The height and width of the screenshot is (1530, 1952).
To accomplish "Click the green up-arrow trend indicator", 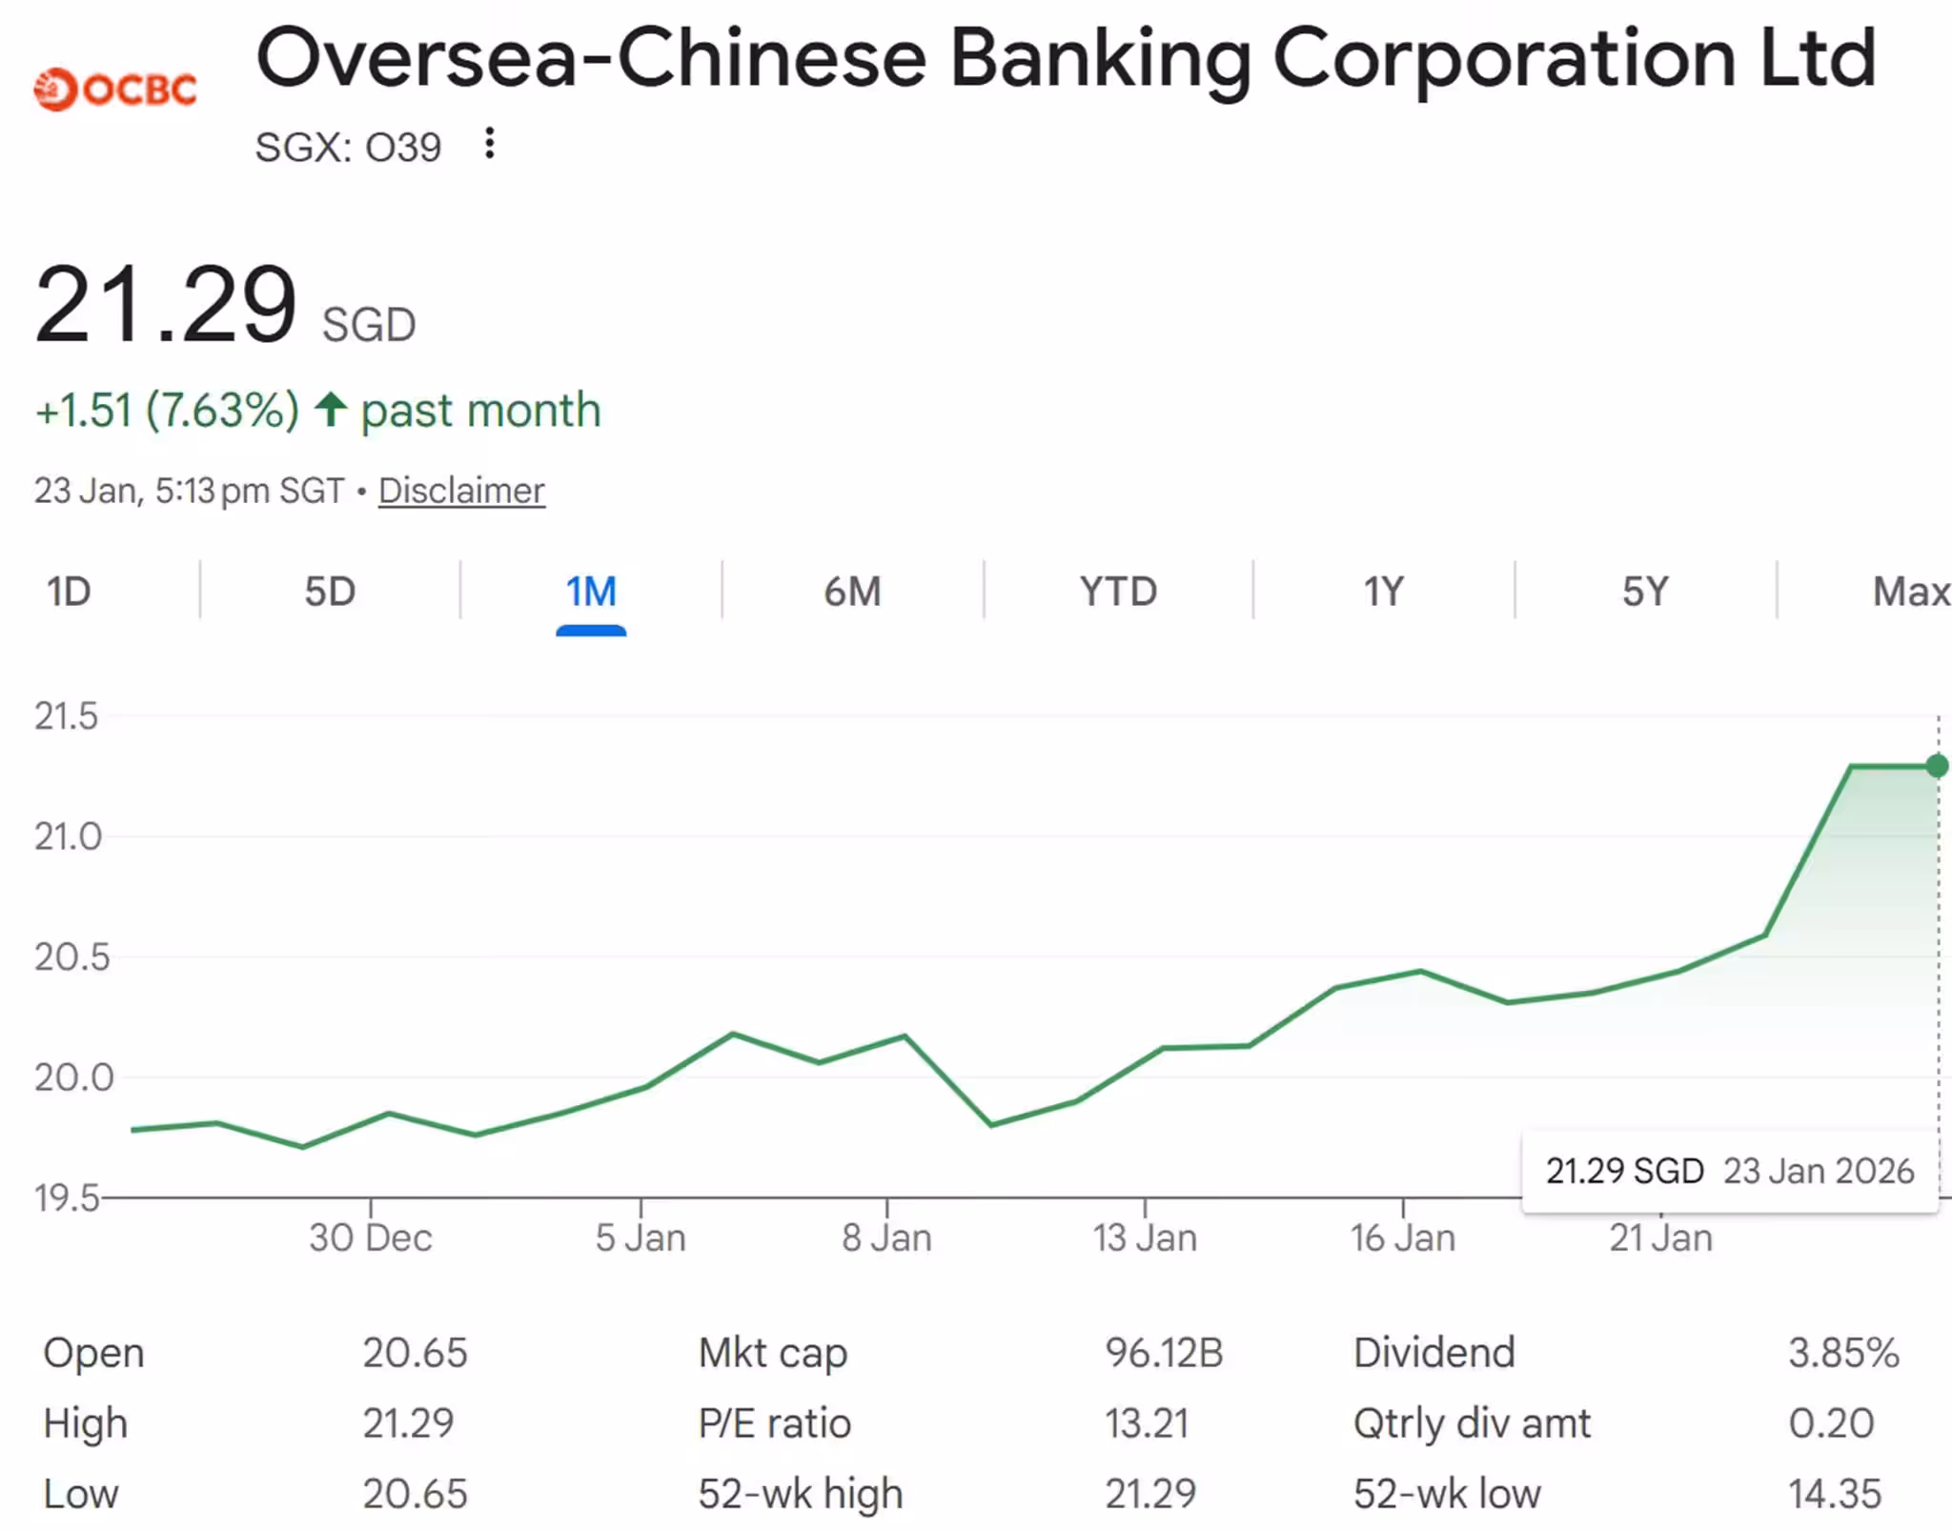I will point(331,410).
